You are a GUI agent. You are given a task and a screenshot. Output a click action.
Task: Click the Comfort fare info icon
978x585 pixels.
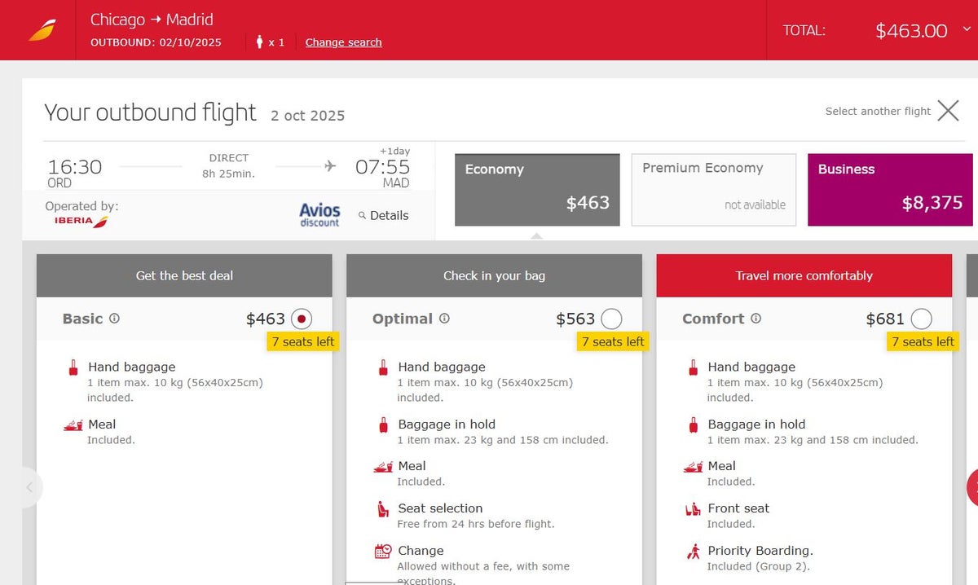coord(756,319)
